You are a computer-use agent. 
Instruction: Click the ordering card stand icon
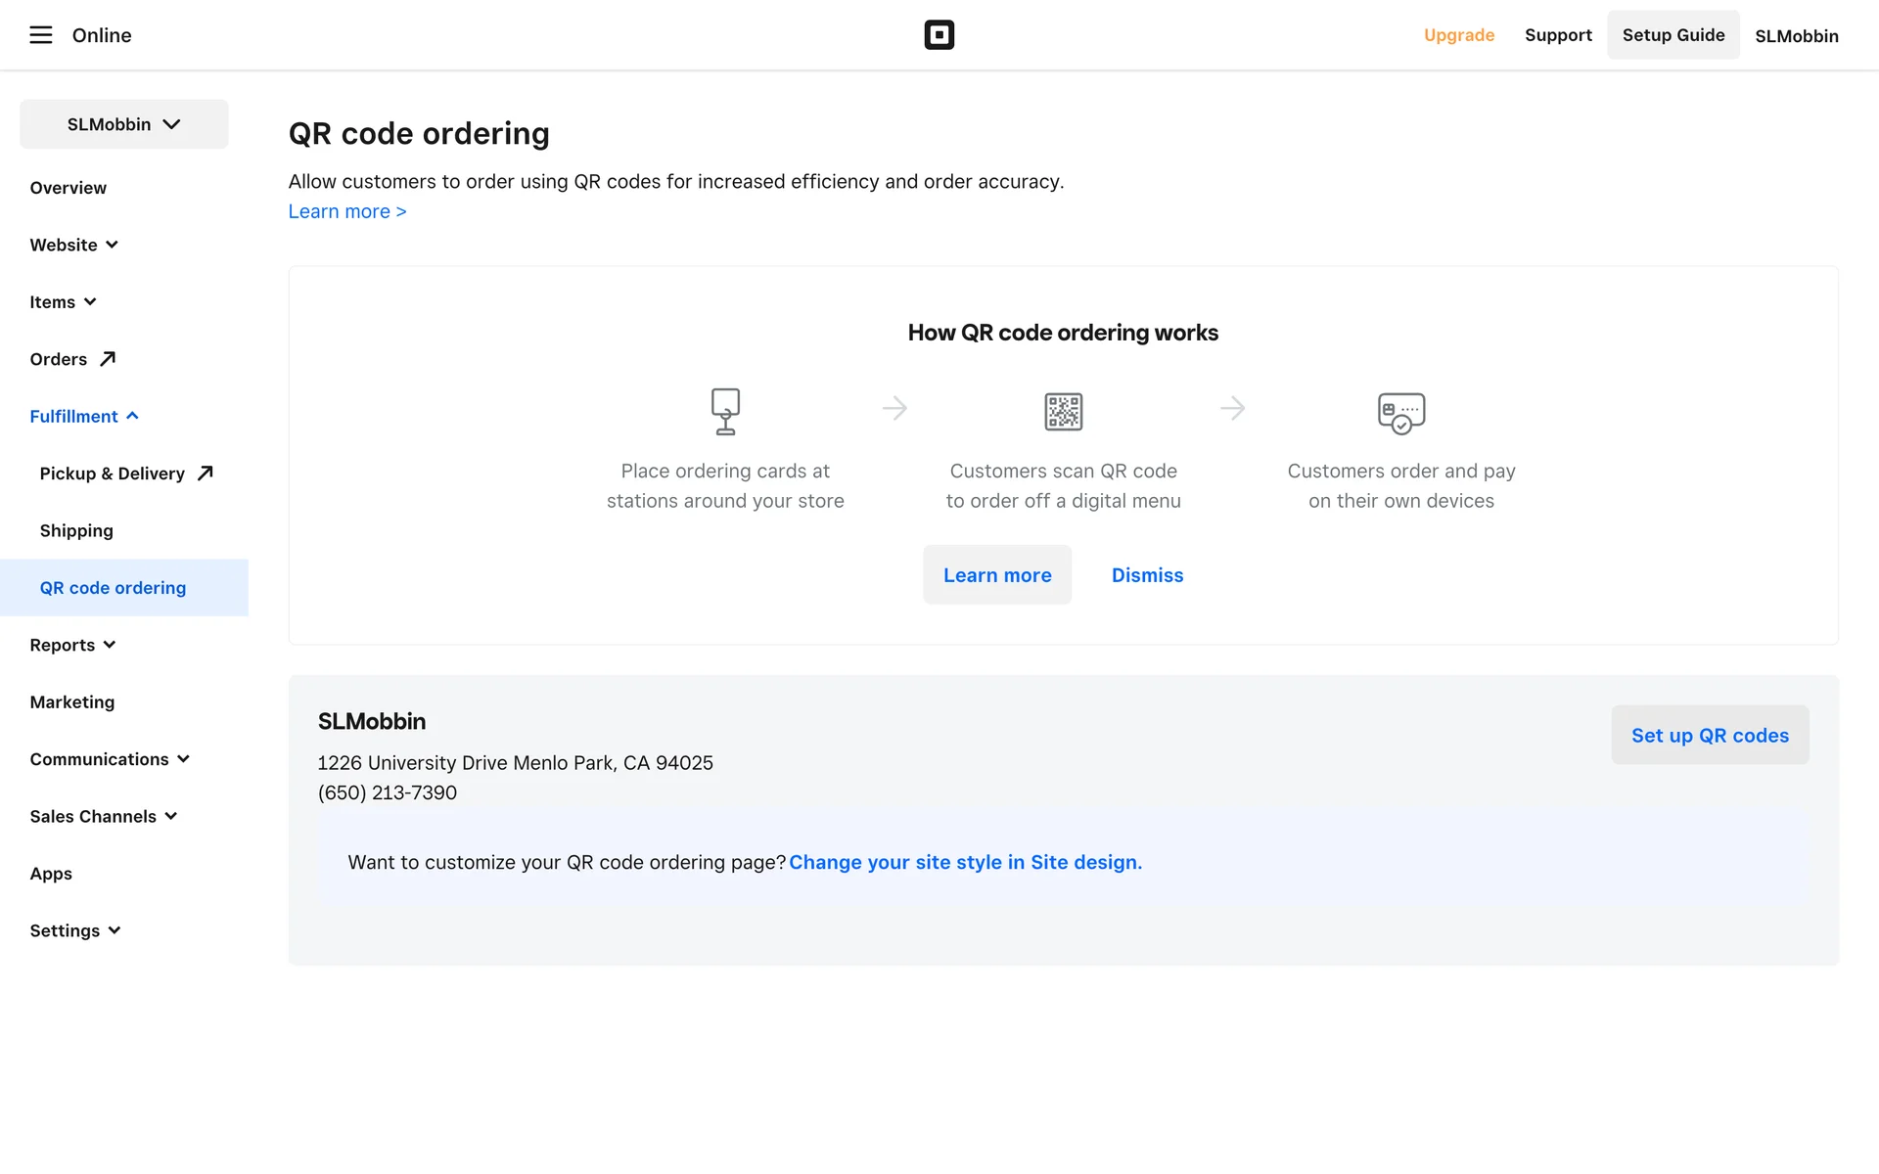tap(725, 411)
